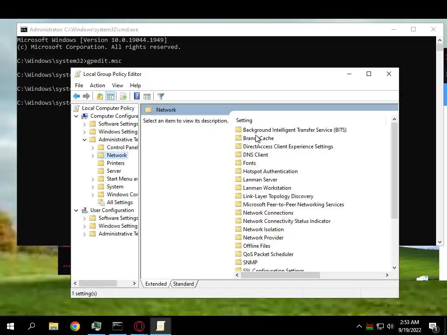The height and width of the screenshot is (335, 447).
Task: Select Lanman Server folder
Action: [260, 179]
